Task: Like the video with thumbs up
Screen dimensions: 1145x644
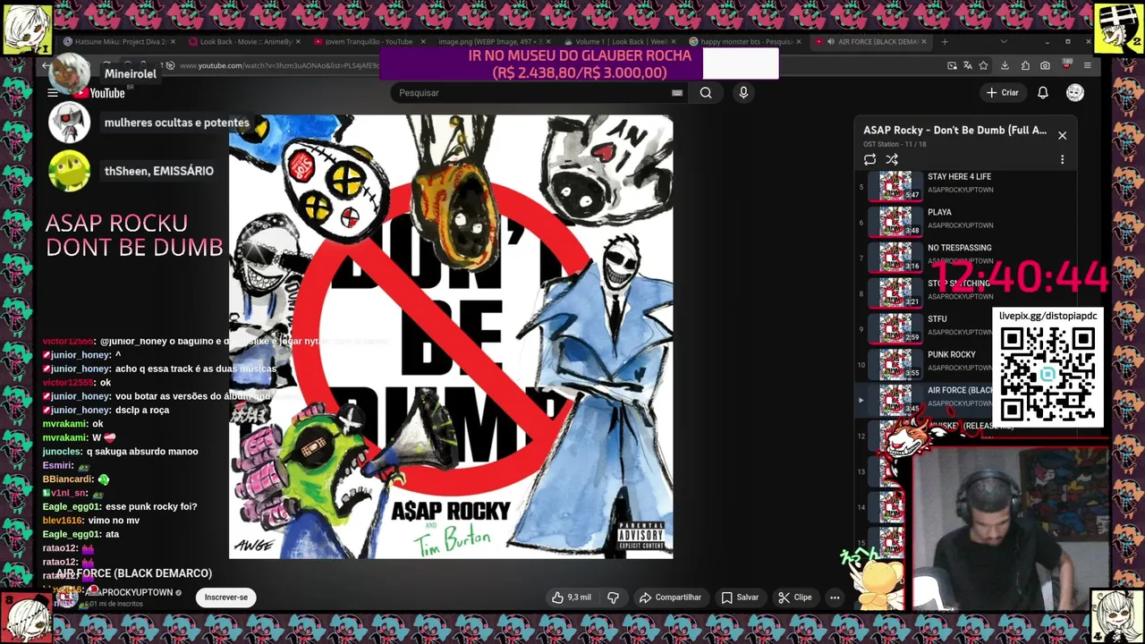Action: tap(572, 597)
